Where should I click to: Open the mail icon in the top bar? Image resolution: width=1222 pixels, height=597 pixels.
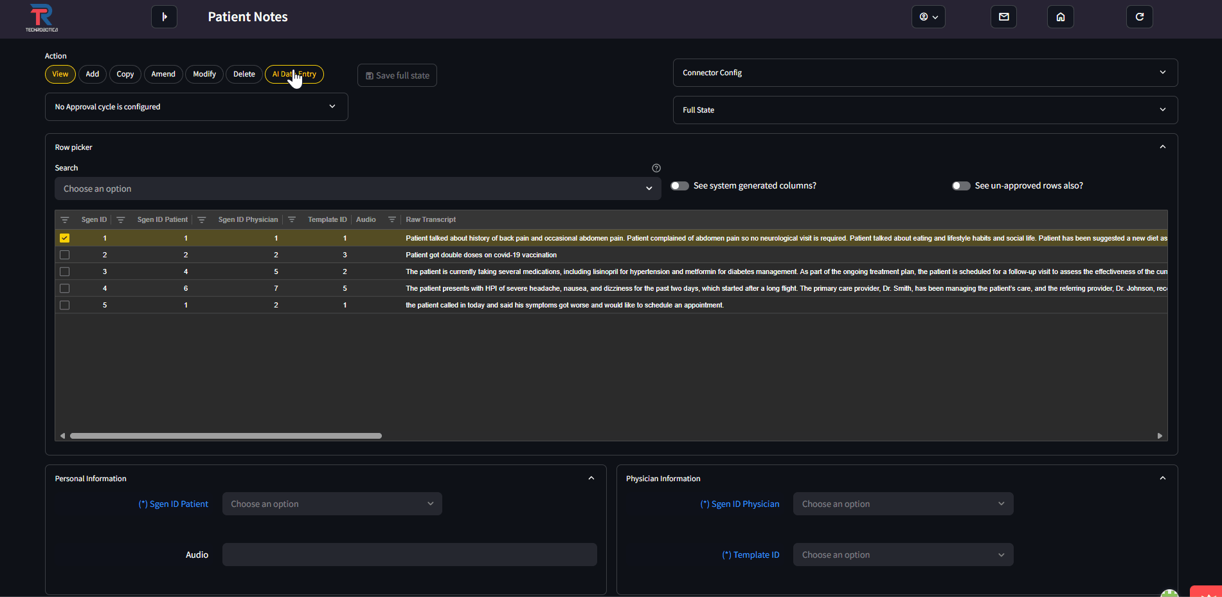(1003, 17)
